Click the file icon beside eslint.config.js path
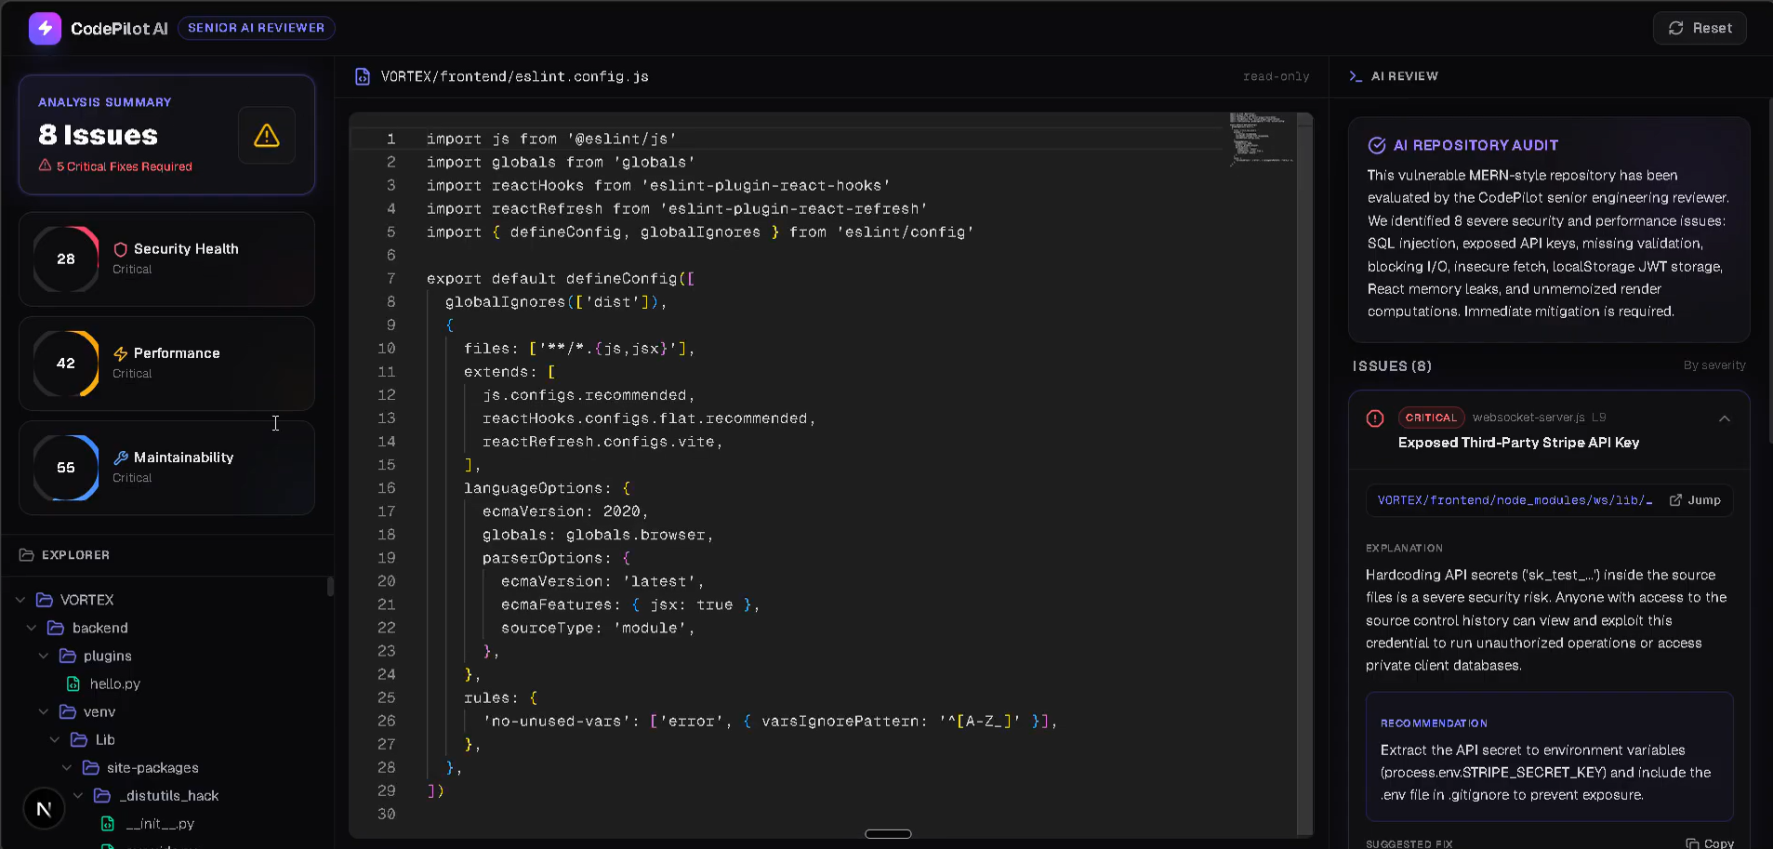The width and height of the screenshot is (1773, 849). pyautogui.click(x=363, y=76)
